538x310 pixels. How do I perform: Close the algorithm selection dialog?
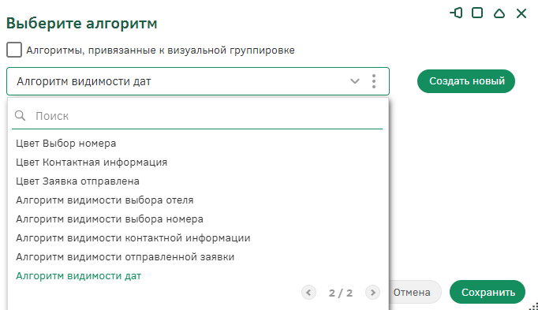(521, 13)
